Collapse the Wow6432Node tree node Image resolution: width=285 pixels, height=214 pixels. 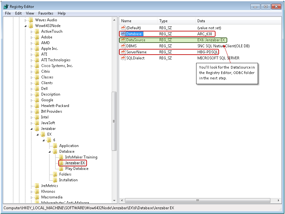(26, 26)
